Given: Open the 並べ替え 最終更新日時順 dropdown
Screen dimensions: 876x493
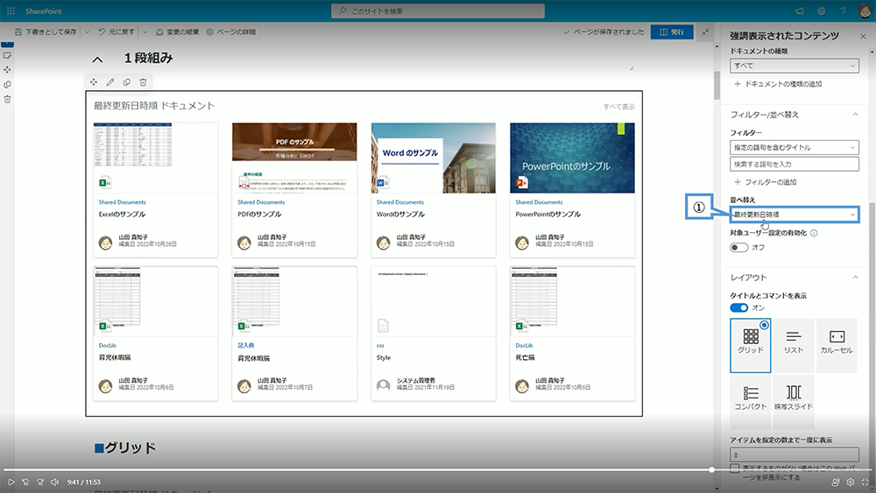Looking at the screenshot, I should [x=794, y=215].
